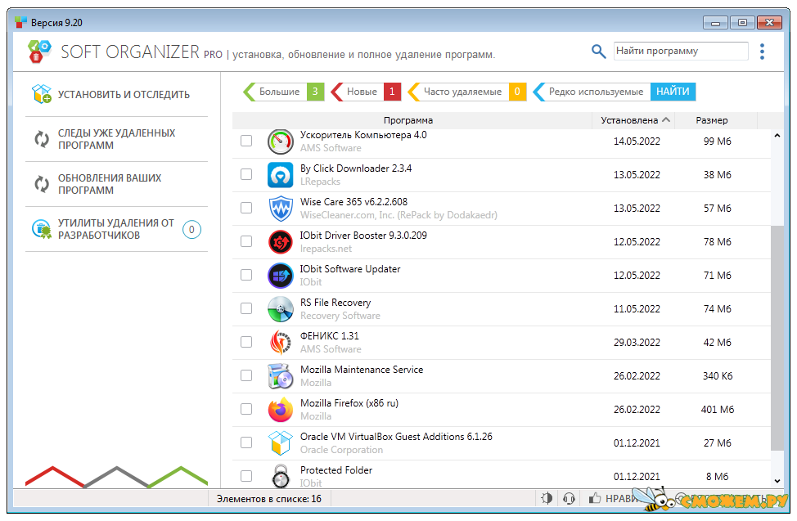Click the theme contrast icon in status bar
The image size is (797, 521).
coord(547,498)
